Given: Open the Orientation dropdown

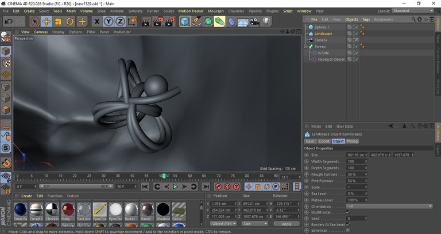Looking at the screenshot, I should [389, 206].
